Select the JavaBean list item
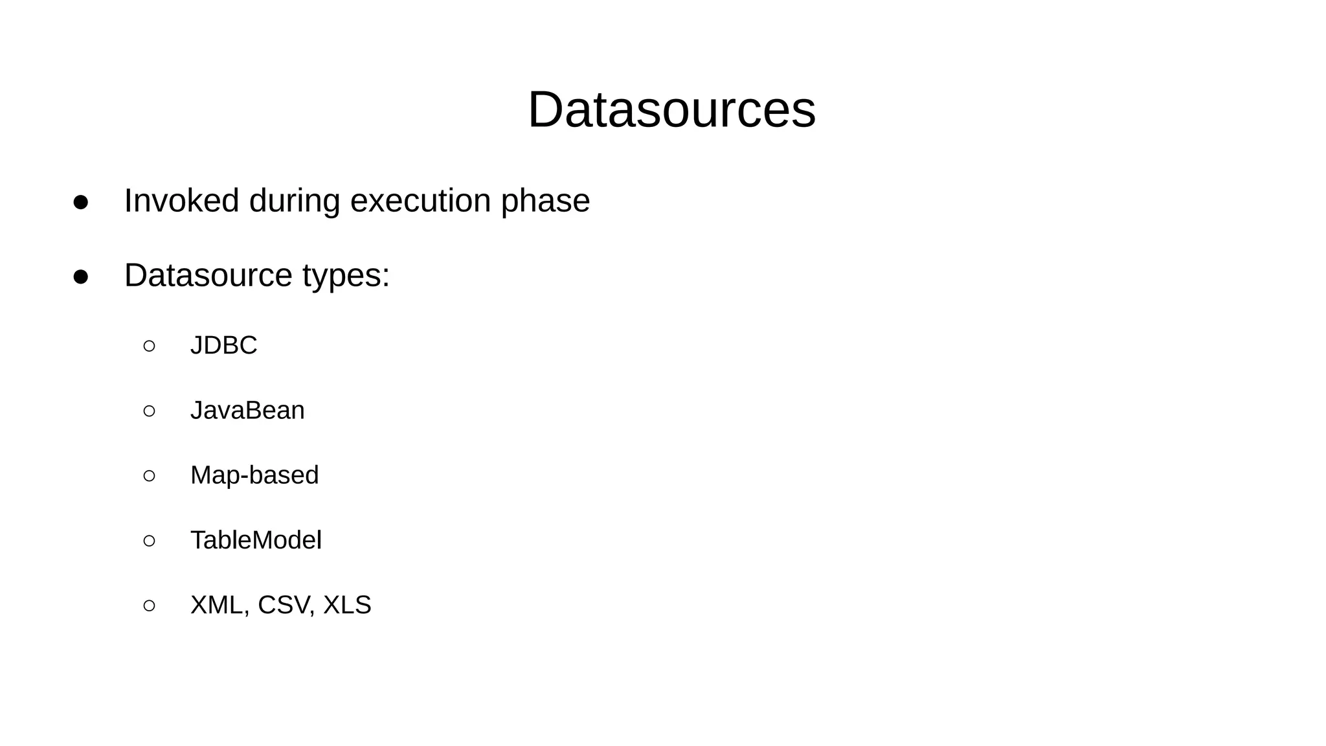The image size is (1326, 746). pos(247,410)
